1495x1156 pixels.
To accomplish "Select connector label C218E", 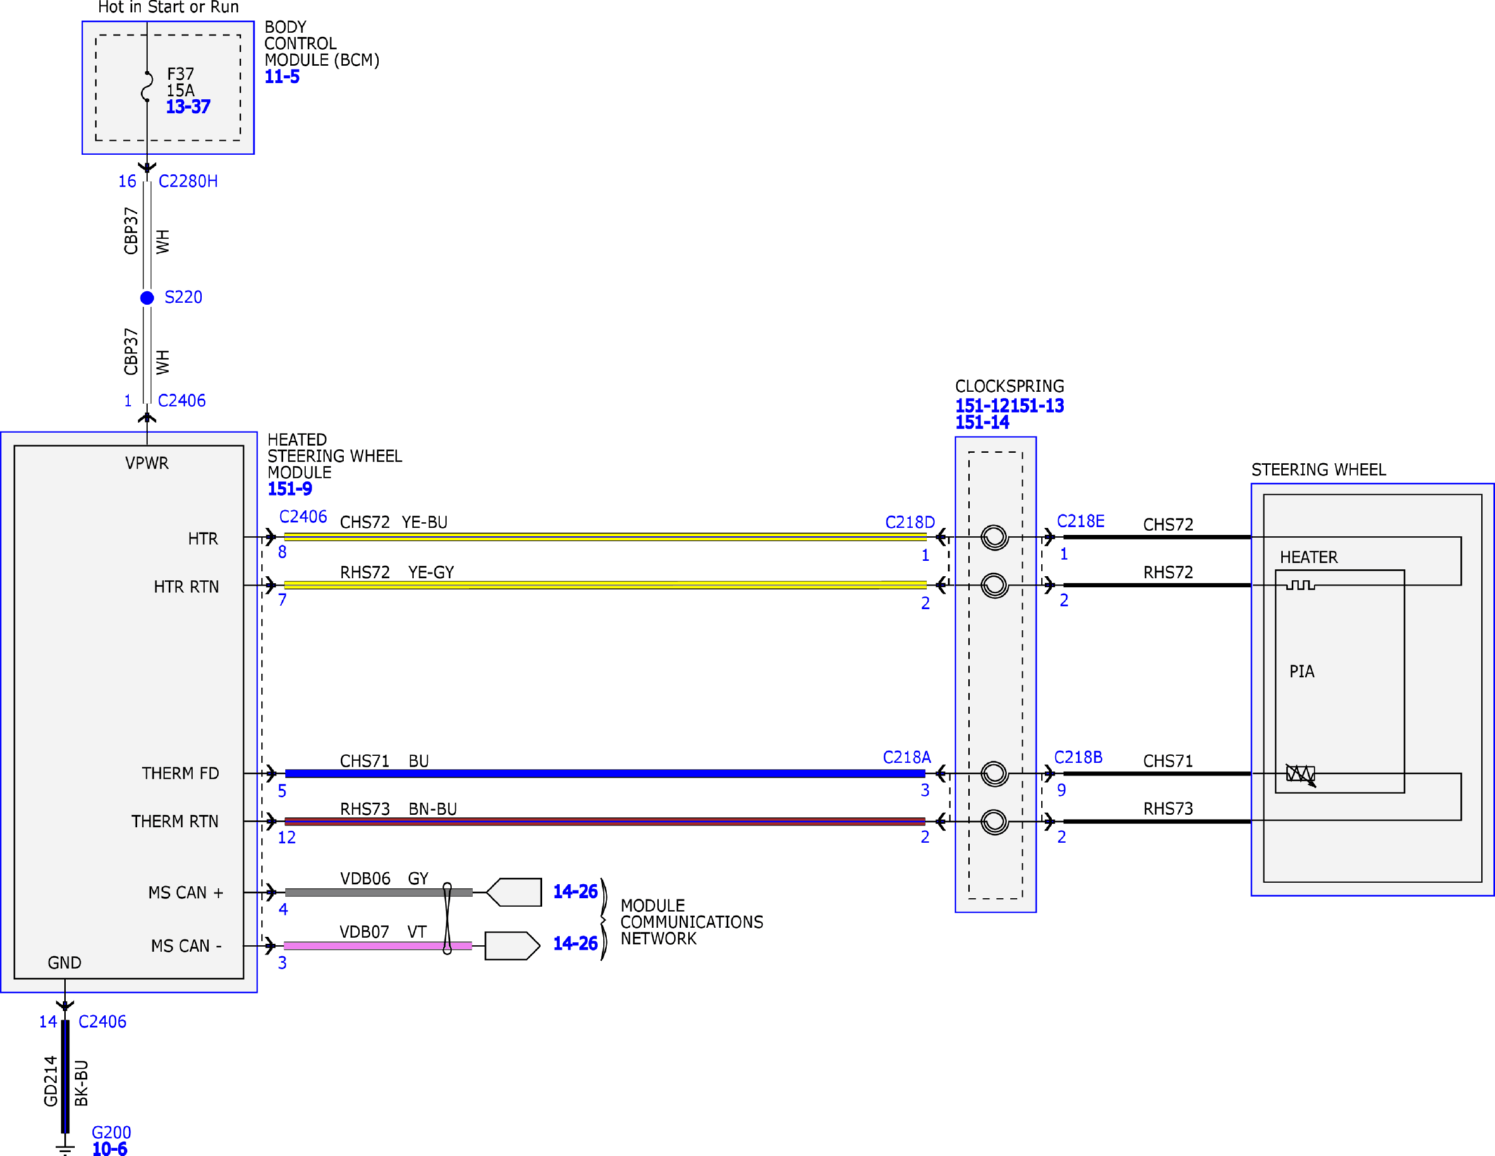I will point(1081,521).
